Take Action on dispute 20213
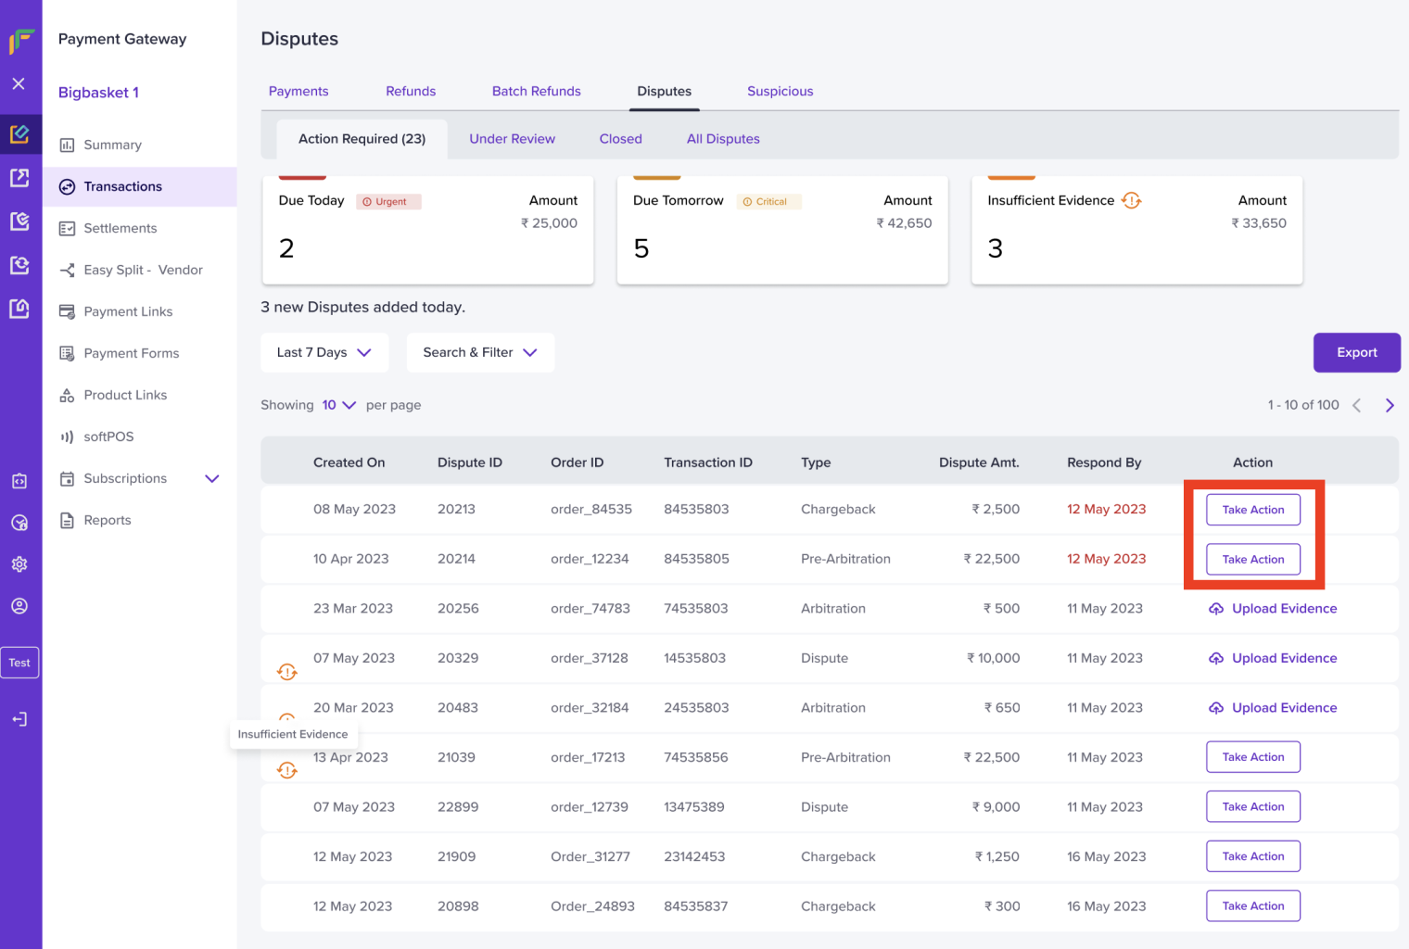This screenshot has width=1409, height=949. pos(1253,510)
